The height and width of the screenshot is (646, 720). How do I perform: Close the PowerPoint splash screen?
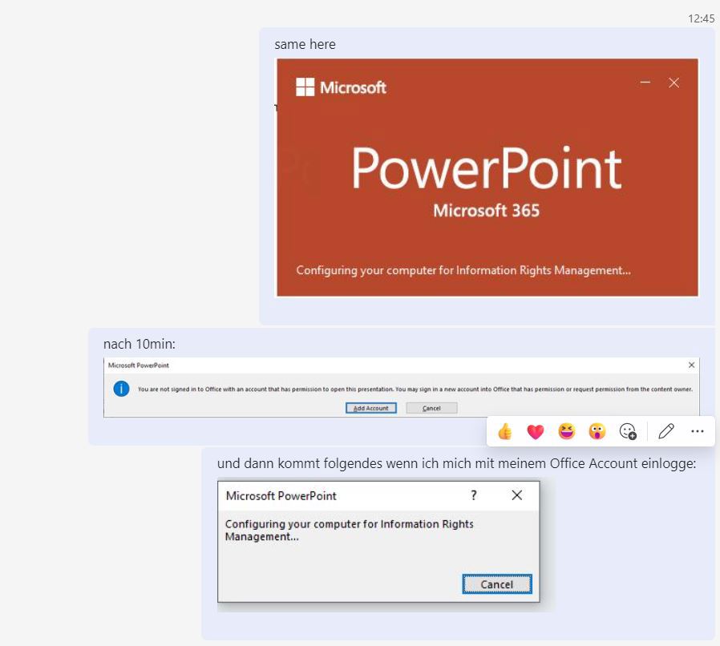[x=673, y=83]
